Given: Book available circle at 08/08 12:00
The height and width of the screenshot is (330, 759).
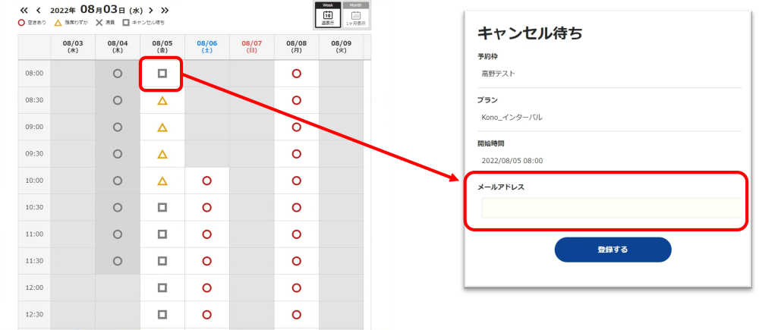Looking at the screenshot, I should 297,288.
